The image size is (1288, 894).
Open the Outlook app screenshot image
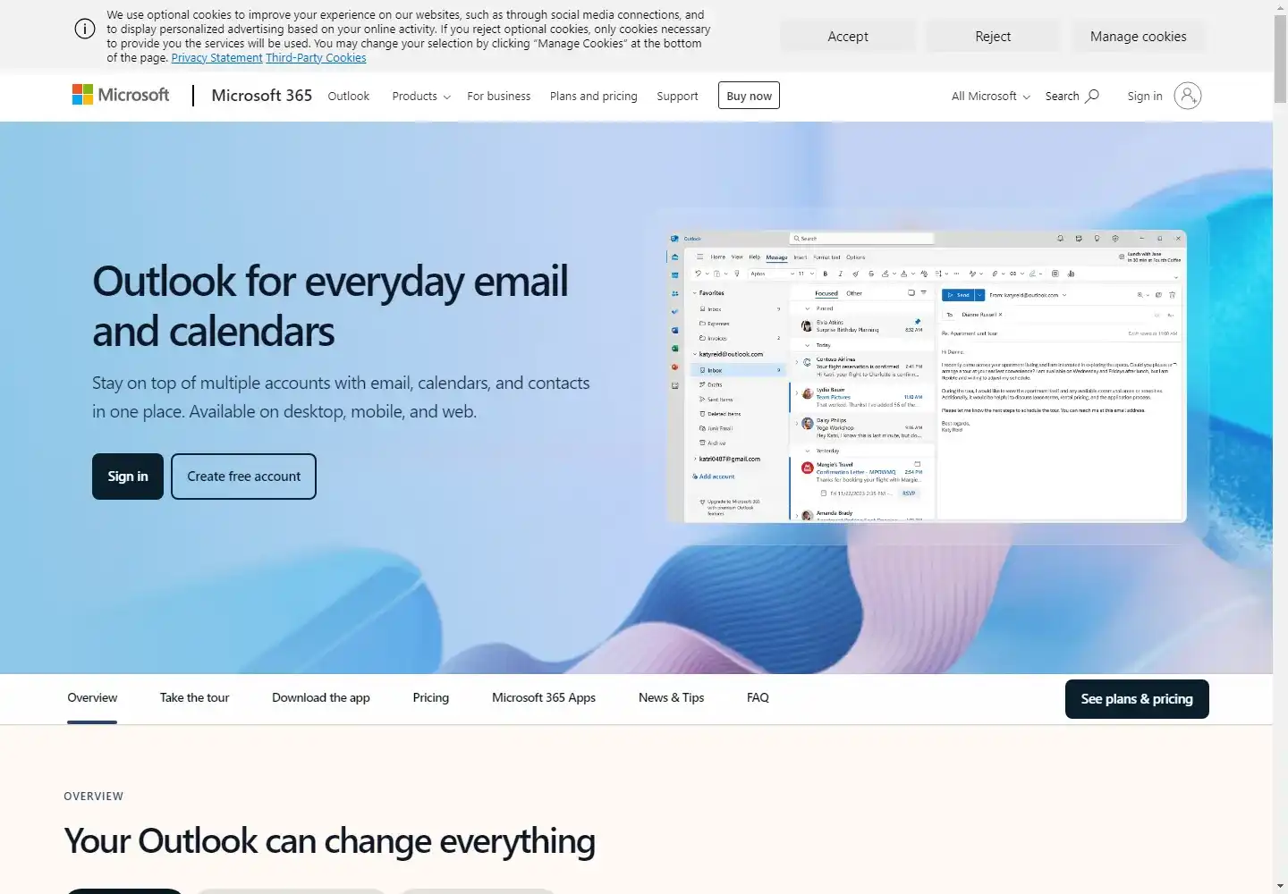point(927,376)
